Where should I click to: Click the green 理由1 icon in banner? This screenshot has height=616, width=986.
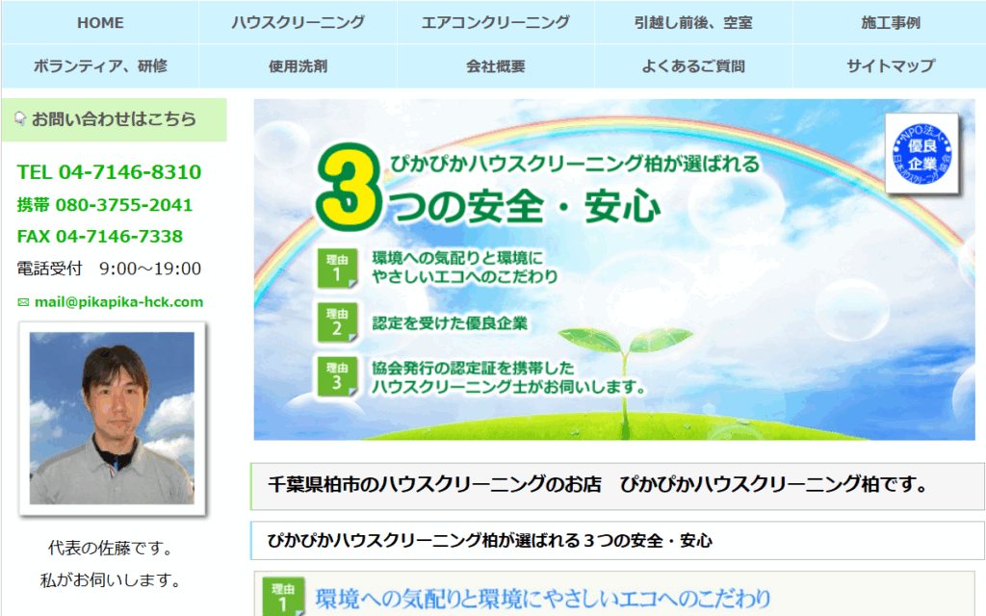[x=337, y=269]
